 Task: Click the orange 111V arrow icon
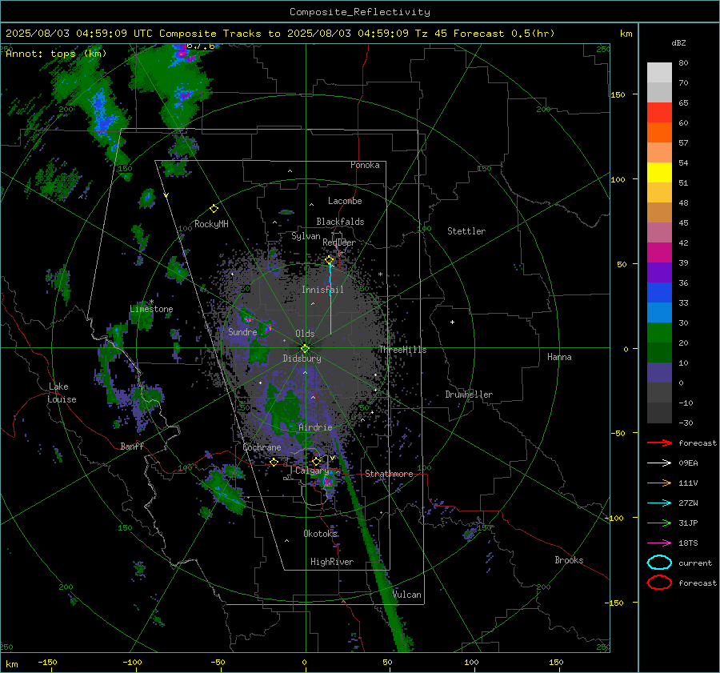659,483
